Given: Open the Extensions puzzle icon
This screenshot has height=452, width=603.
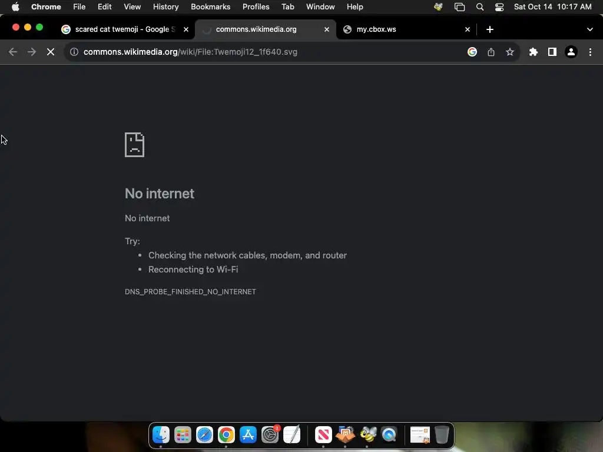Looking at the screenshot, I should [x=534, y=52].
